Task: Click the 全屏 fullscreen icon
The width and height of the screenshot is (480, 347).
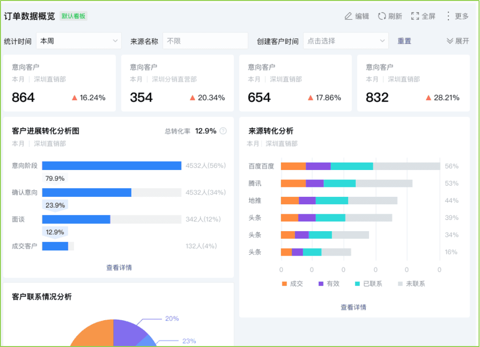Action: tap(415, 16)
